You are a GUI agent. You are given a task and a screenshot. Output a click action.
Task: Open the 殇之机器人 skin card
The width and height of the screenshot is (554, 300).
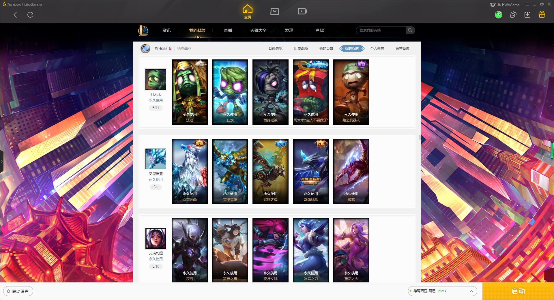point(351,92)
